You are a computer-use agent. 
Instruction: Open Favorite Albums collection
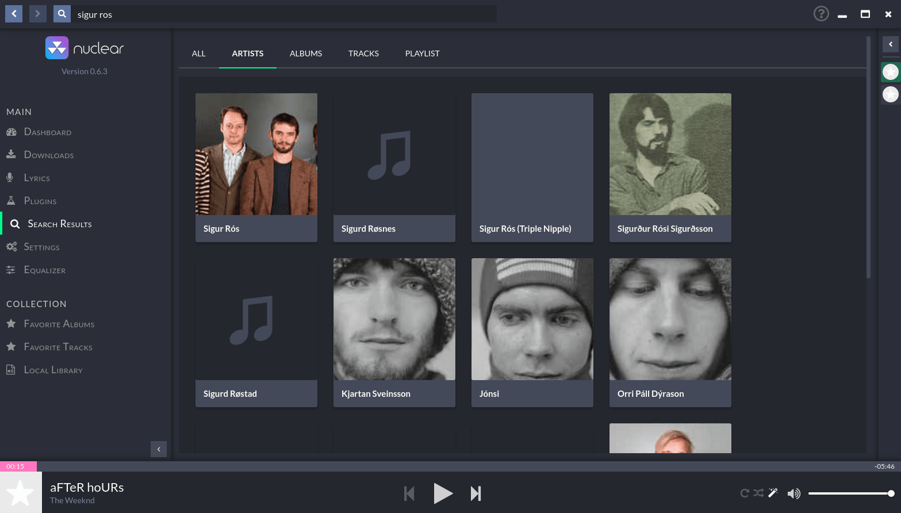tap(59, 324)
